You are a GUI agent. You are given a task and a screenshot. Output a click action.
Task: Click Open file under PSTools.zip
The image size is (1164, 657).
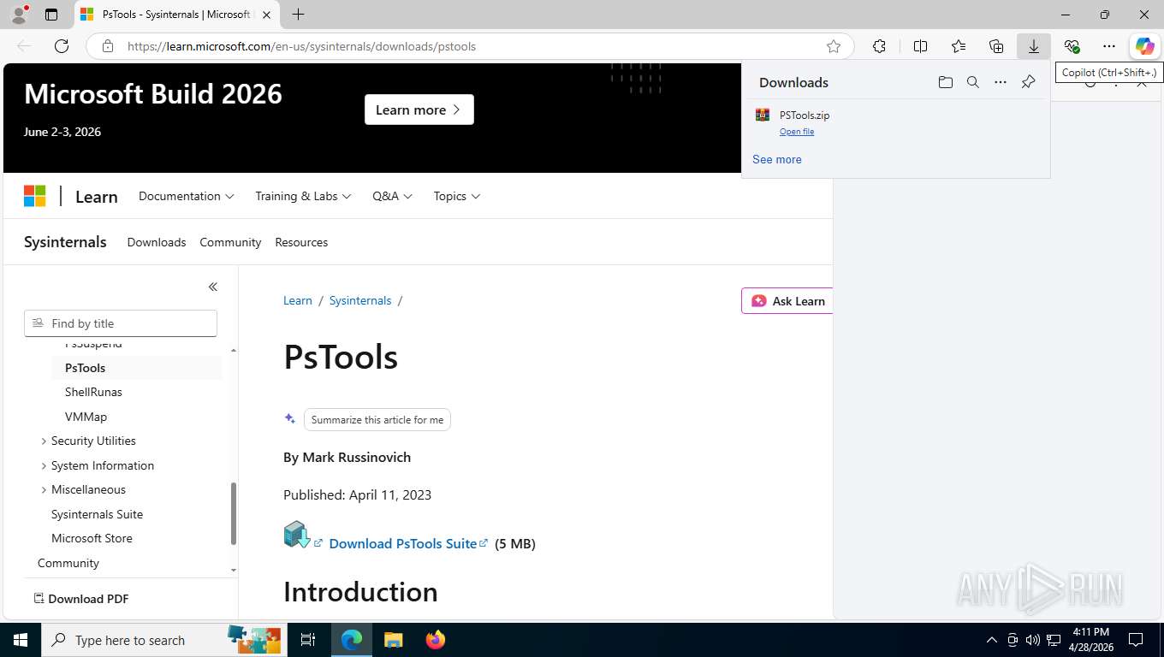[x=797, y=132]
